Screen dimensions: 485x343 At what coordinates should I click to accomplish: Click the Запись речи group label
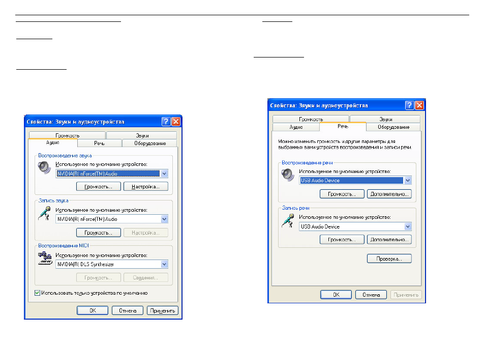295,208
